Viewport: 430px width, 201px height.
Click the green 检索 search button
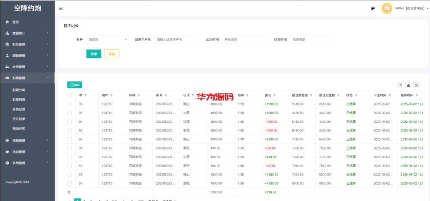tap(94, 54)
